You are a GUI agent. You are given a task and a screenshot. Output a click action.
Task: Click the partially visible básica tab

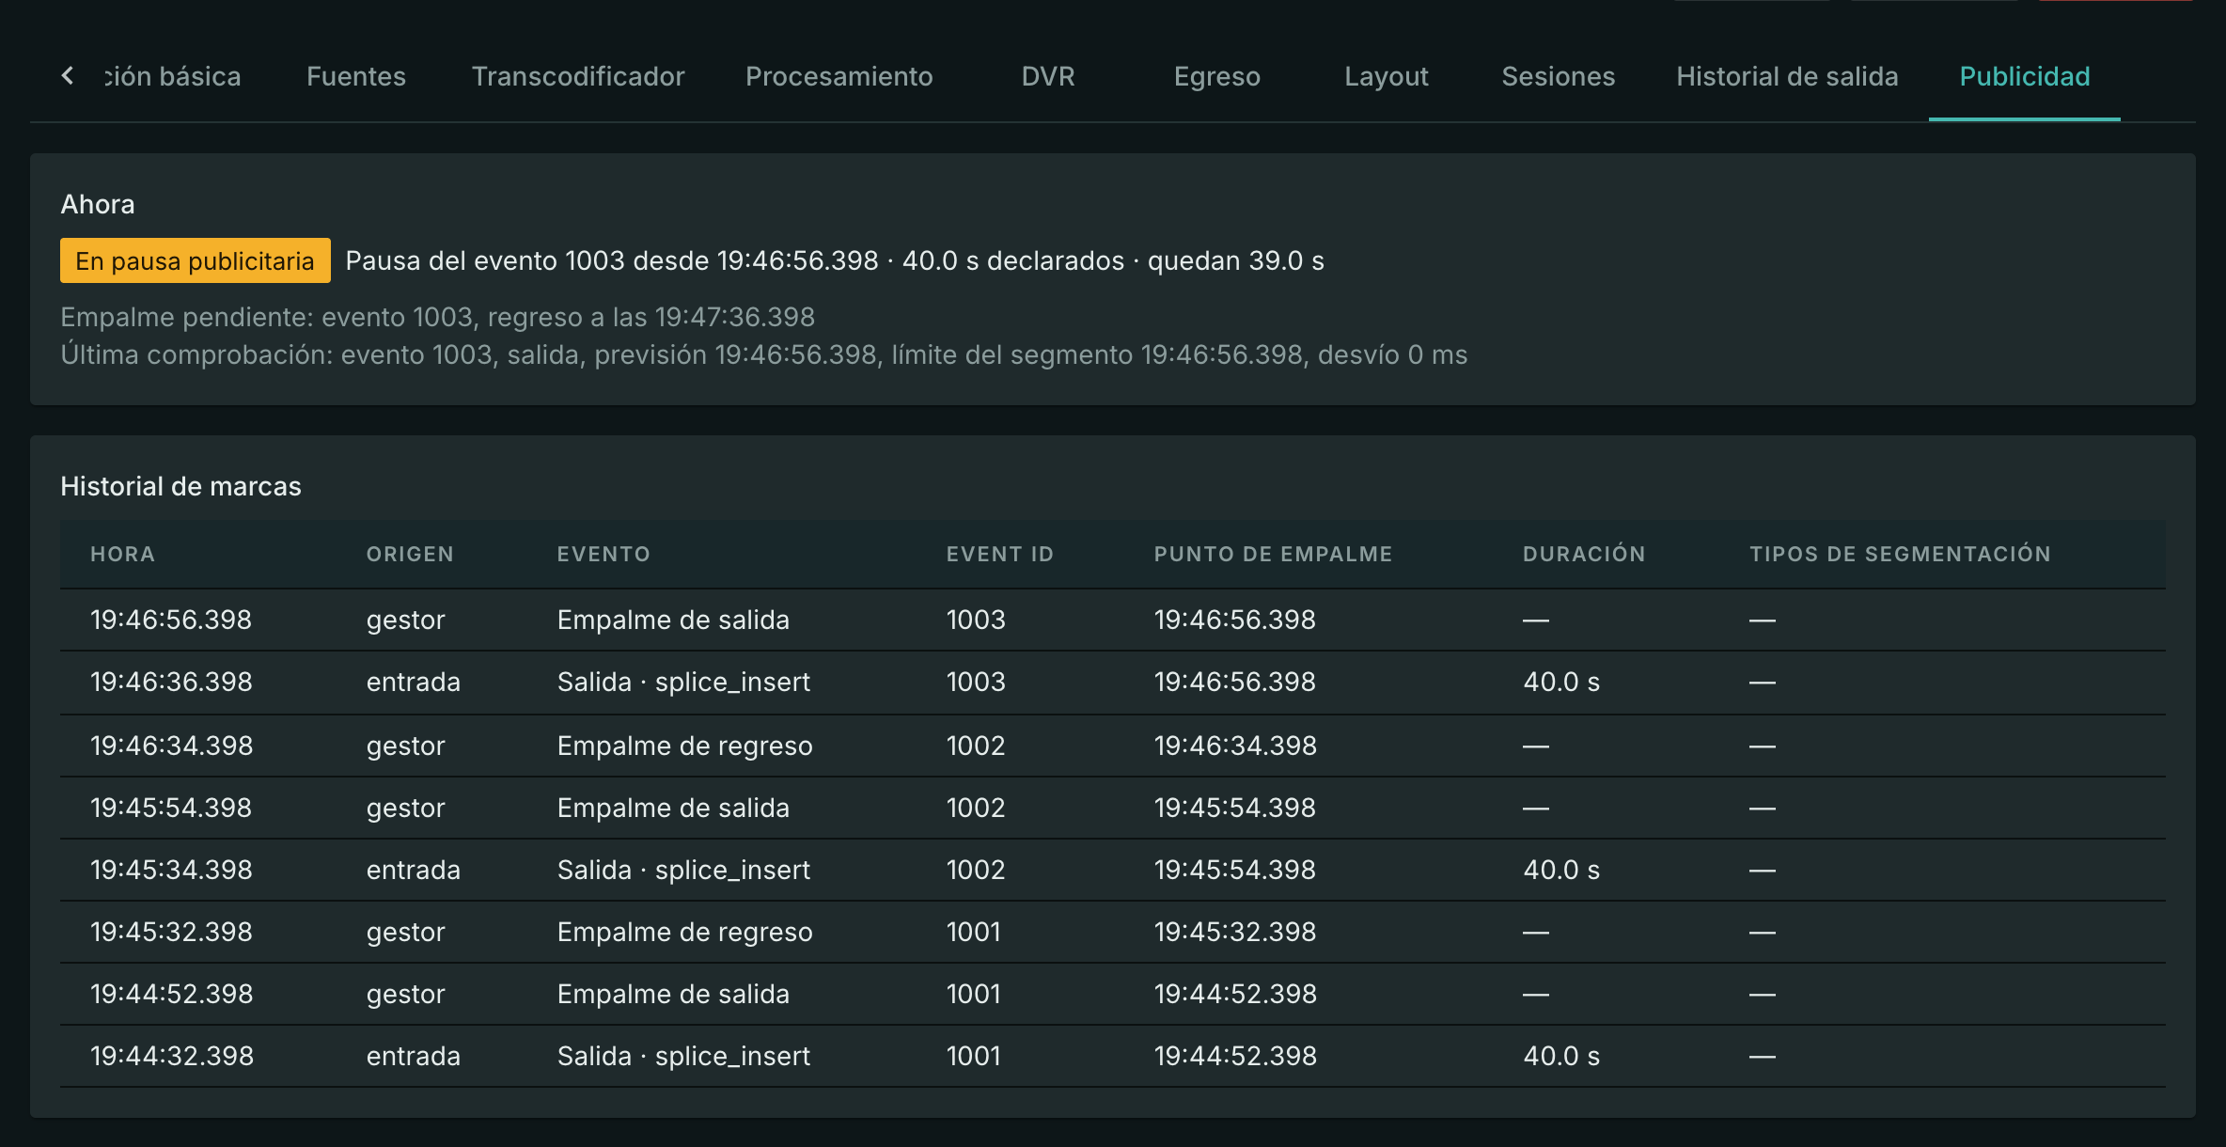[172, 76]
